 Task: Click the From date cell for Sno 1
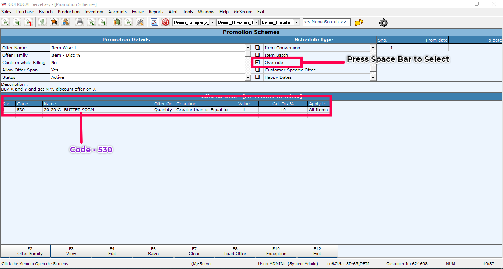click(x=421, y=47)
